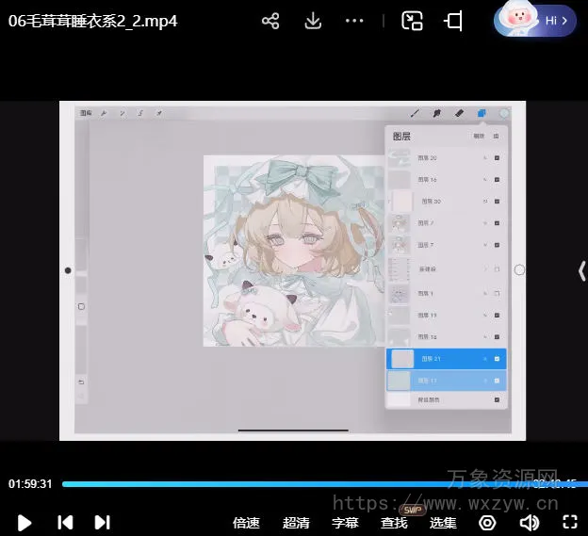The width and height of the screenshot is (588, 536).
Task: Skip to the previous video
Action: pyautogui.click(x=65, y=522)
